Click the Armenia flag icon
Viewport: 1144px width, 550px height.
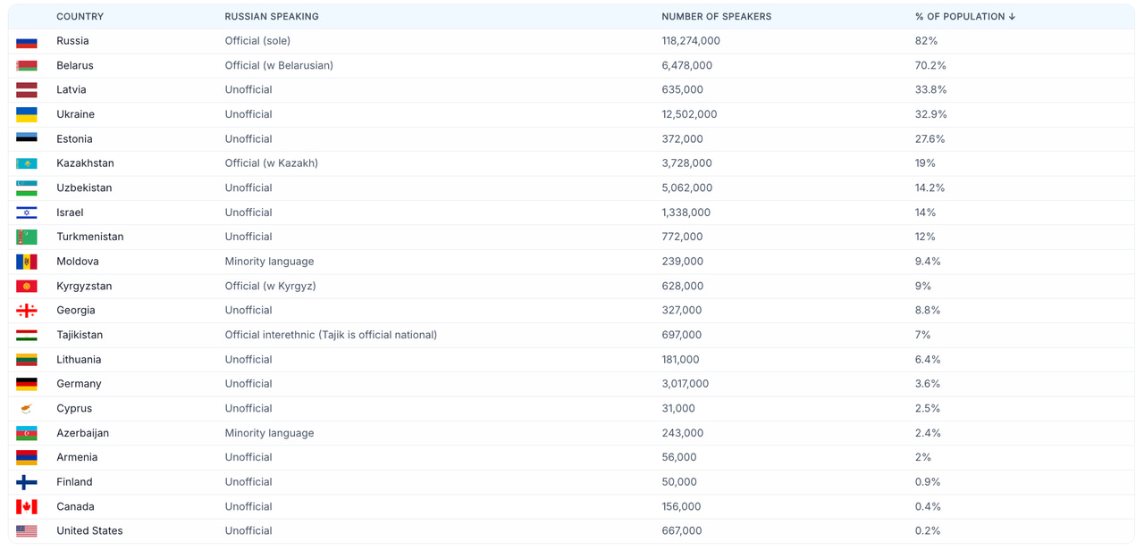pyautogui.click(x=27, y=458)
